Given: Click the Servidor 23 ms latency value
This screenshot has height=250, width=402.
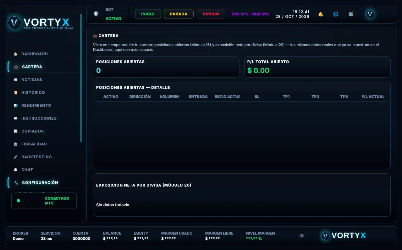Looking at the screenshot, I should click(46, 239).
